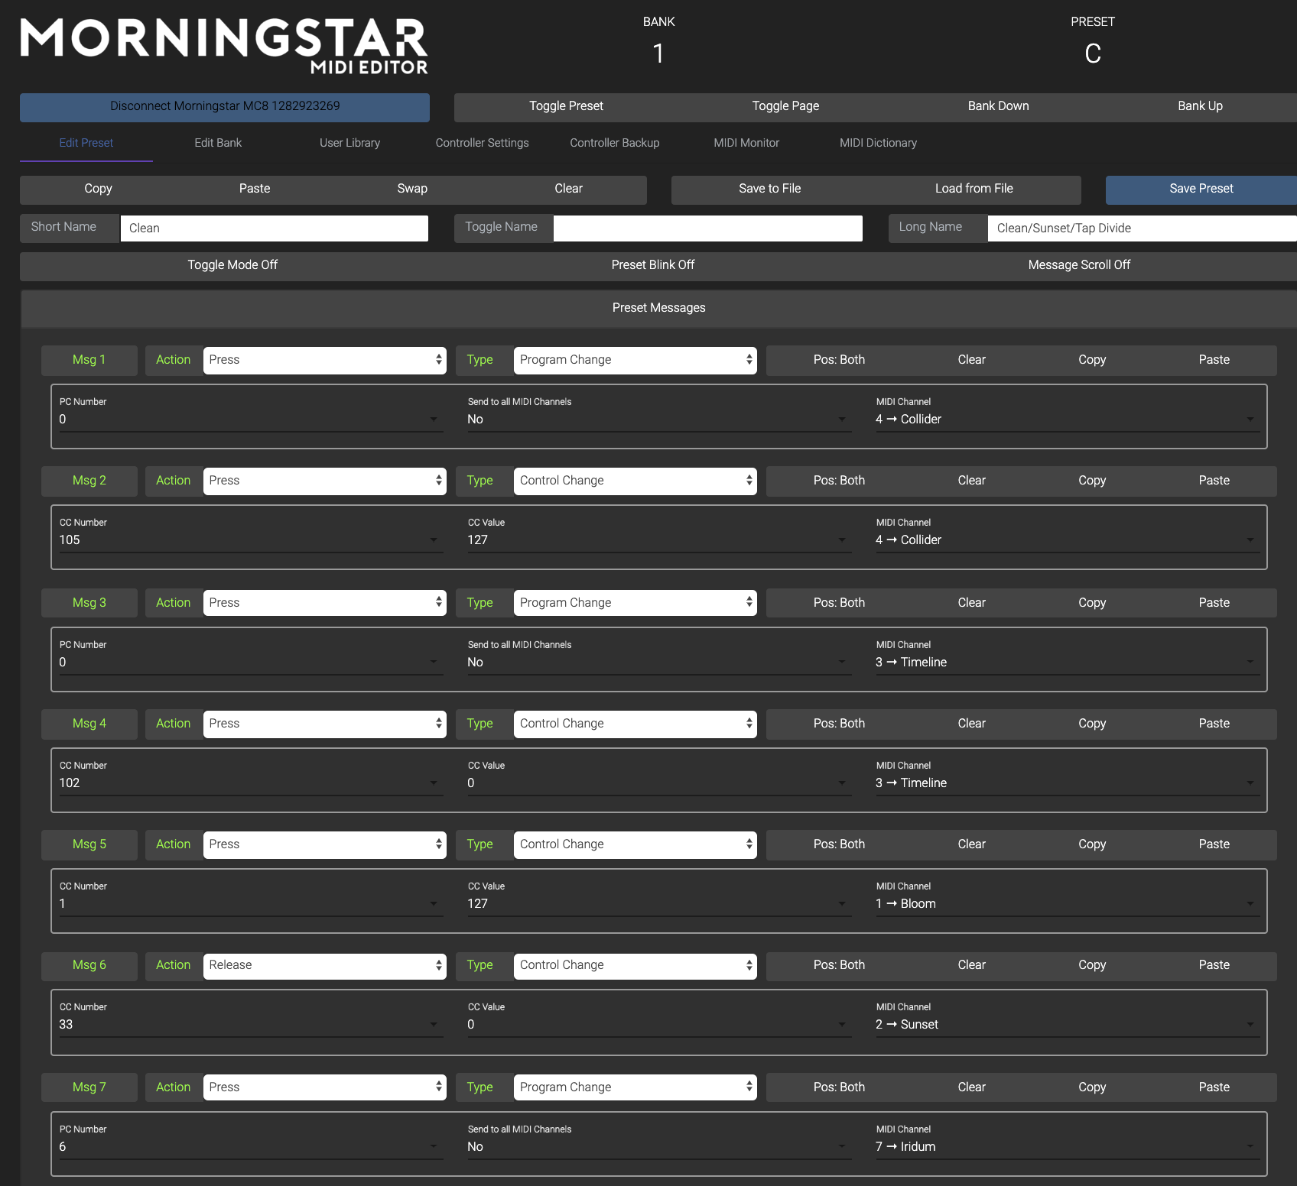Open the User Library tab
The image size is (1297, 1186).
[x=349, y=143]
